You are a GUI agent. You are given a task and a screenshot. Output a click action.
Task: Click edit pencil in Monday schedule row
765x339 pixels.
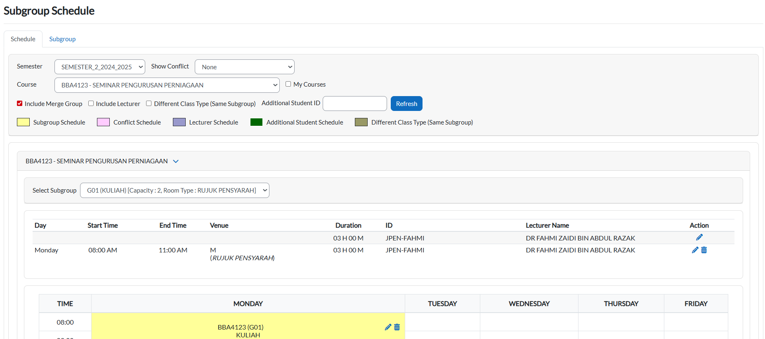click(x=695, y=250)
